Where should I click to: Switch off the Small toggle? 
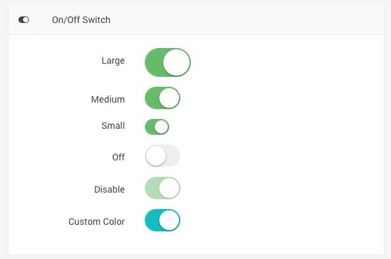pos(157,127)
